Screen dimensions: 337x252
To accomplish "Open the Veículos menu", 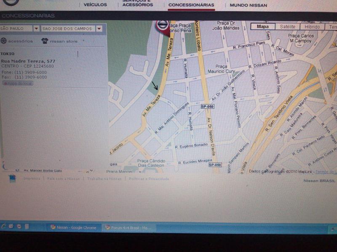I will 95,5.
